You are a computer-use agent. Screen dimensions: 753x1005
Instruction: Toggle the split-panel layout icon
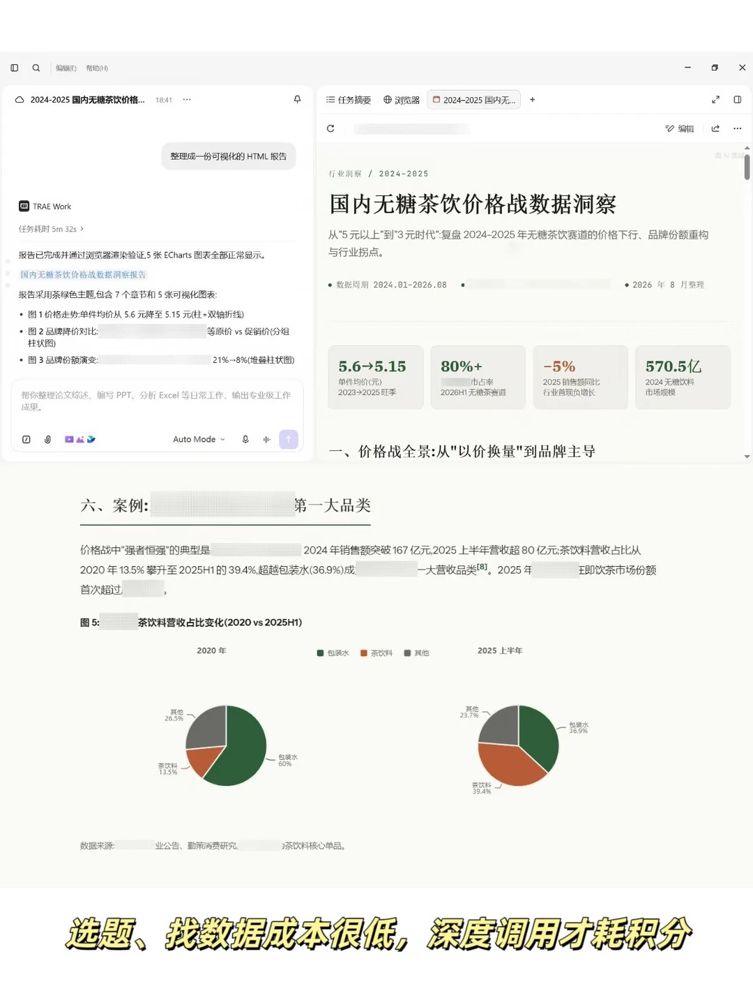coord(738,100)
